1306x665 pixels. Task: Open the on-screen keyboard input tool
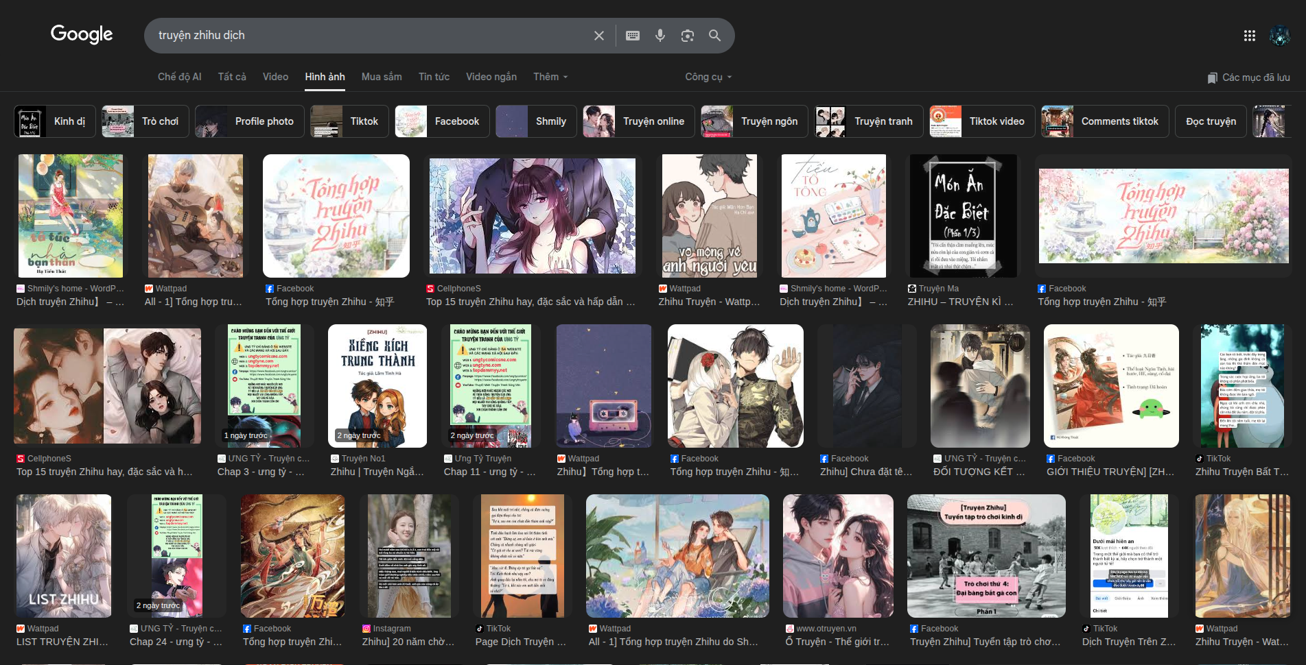point(633,36)
